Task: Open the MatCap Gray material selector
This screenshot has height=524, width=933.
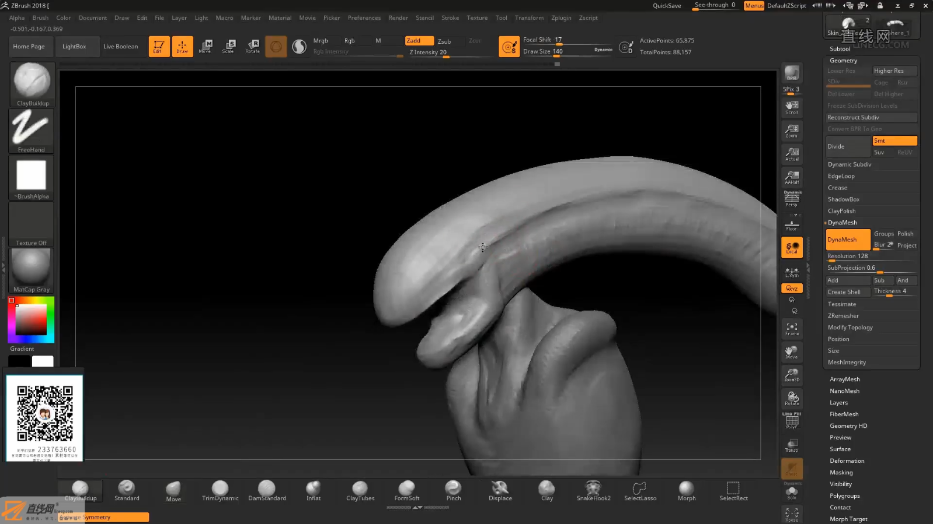Action: click(32, 271)
